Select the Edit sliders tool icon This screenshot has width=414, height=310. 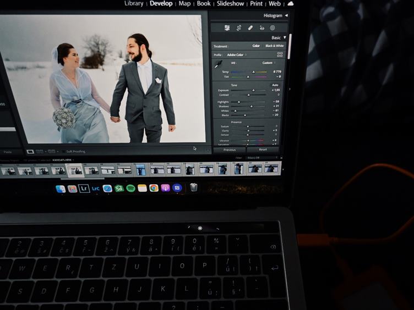tap(227, 27)
